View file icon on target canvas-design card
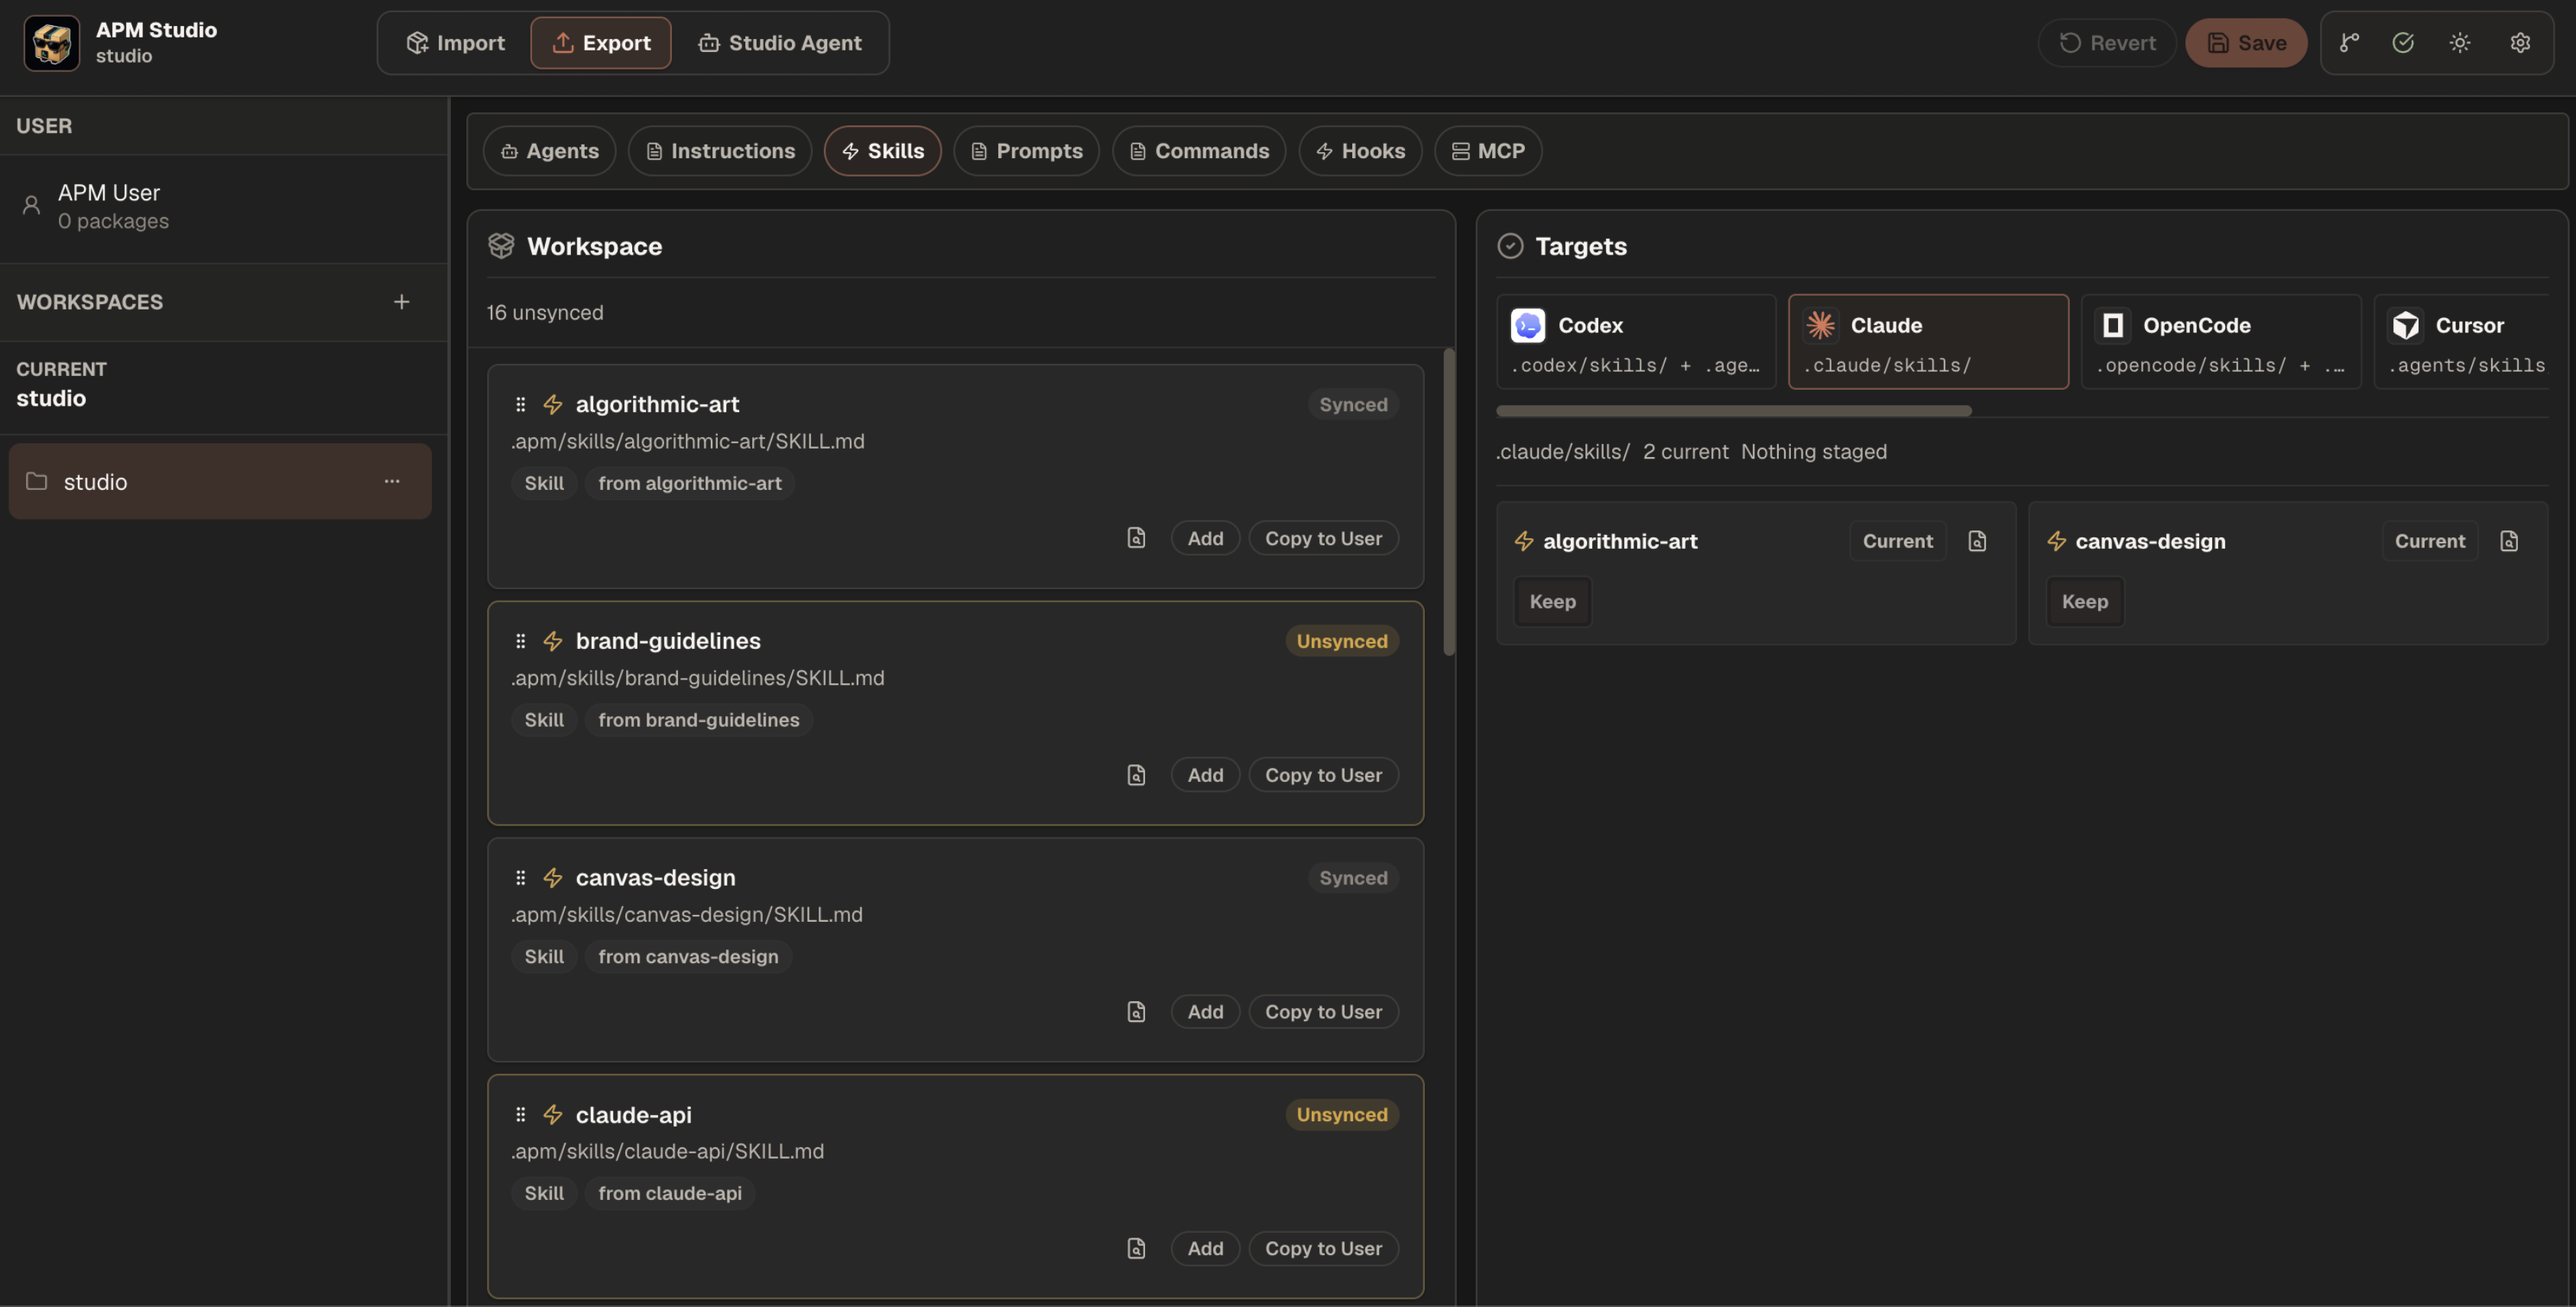Screen dimensions: 2576x1307 click(x=2509, y=541)
